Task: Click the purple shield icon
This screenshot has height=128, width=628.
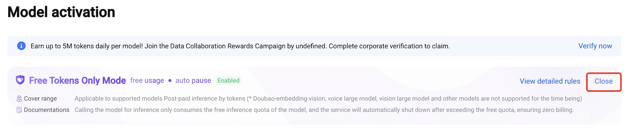Action: (x=20, y=80)
